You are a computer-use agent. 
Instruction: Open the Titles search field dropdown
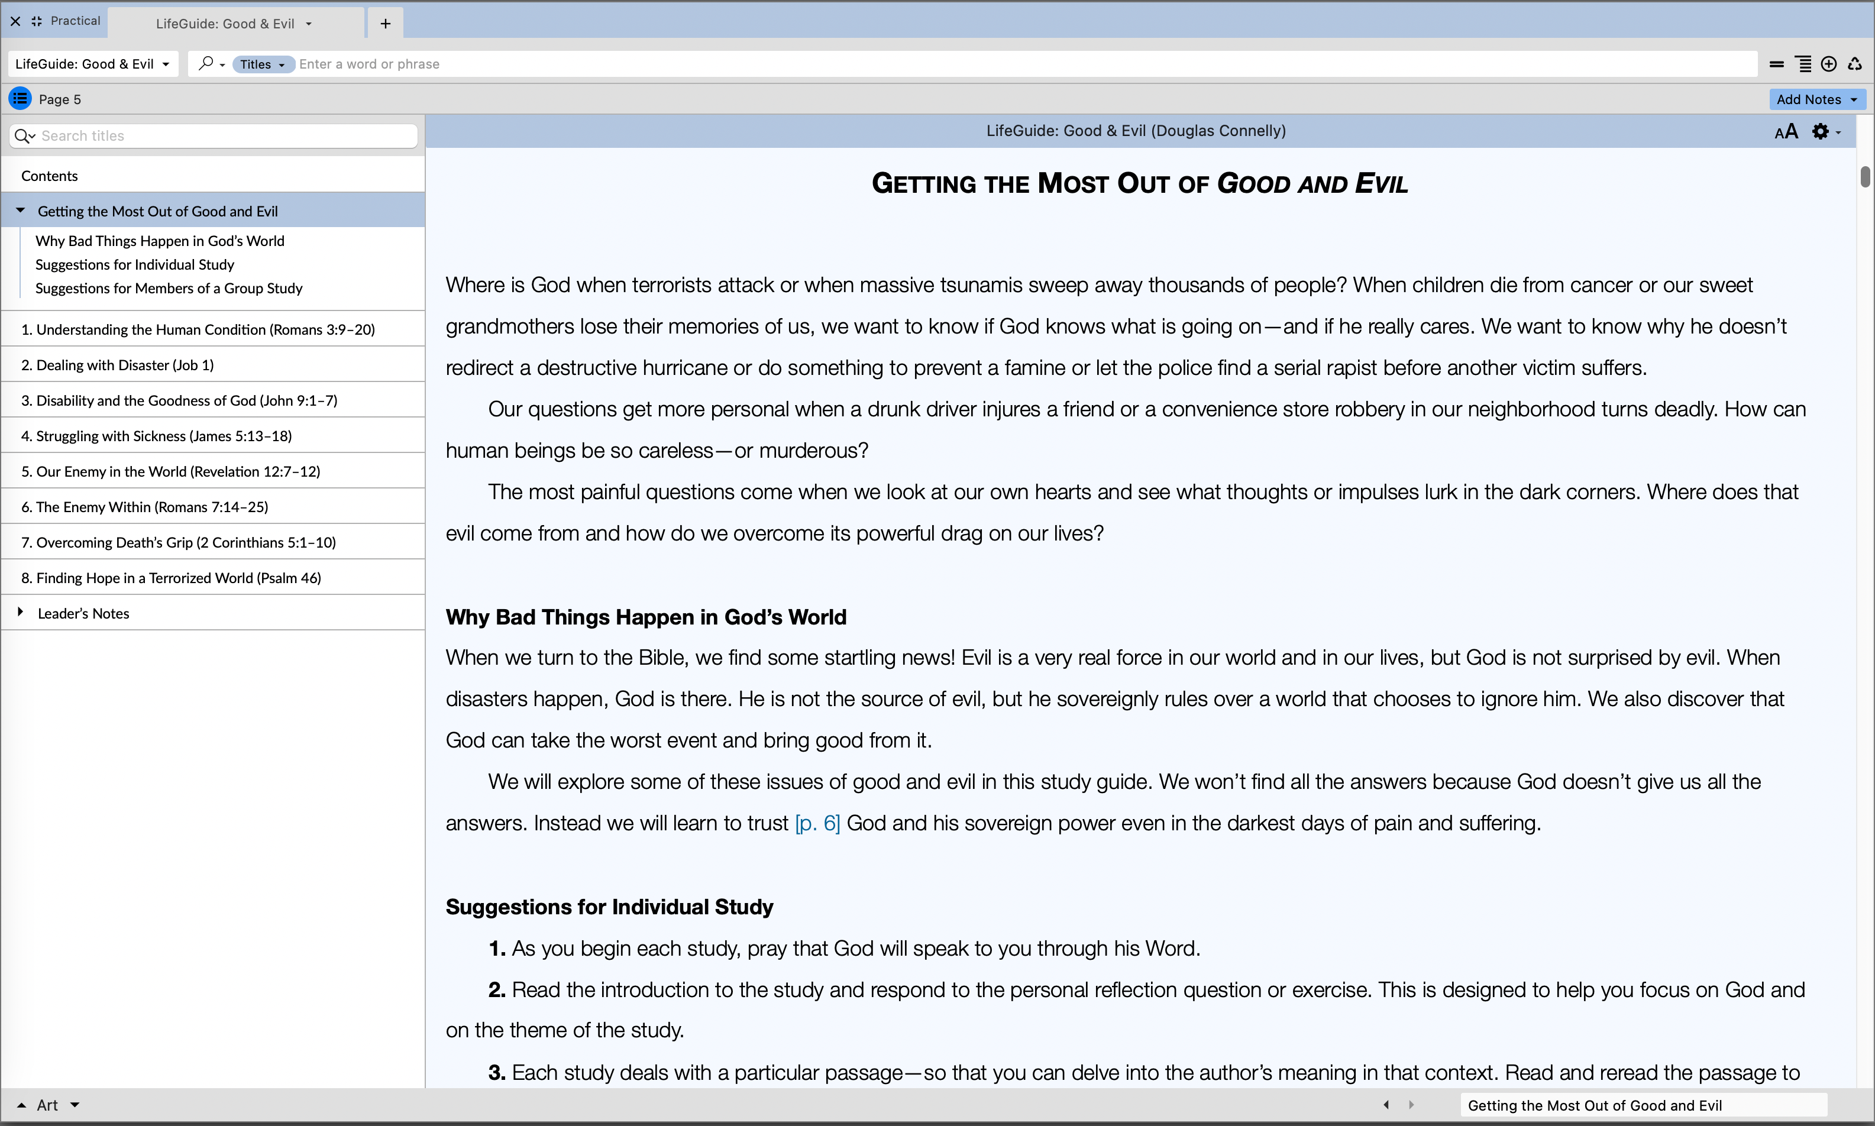(x=263, y=64)
